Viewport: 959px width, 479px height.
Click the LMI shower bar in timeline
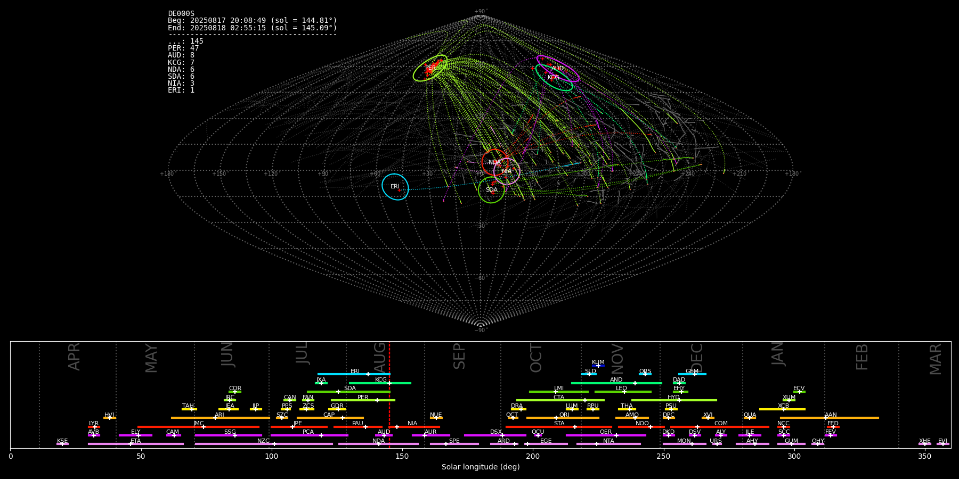click(559, 392)
